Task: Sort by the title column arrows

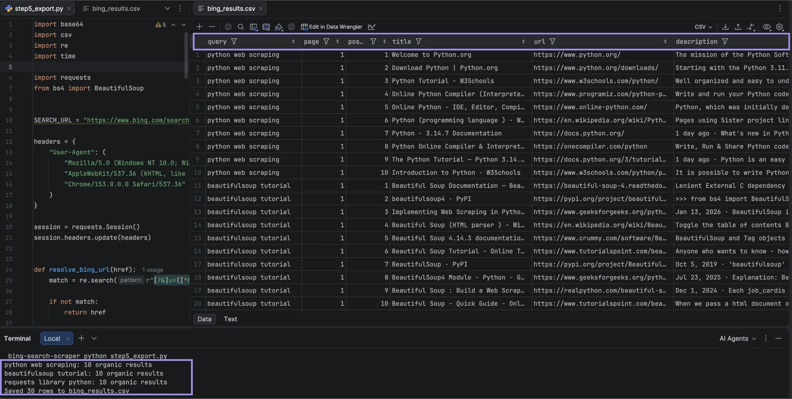Action: tap(523, 41)
